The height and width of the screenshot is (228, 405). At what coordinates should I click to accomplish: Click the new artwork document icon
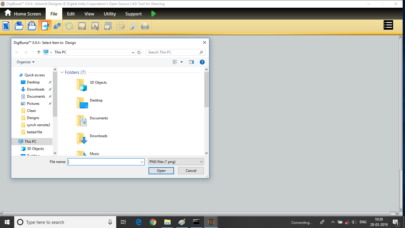click(6, 26)
